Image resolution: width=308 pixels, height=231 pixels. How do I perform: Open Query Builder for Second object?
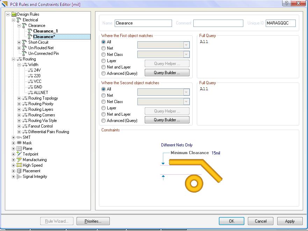(167, 120)
